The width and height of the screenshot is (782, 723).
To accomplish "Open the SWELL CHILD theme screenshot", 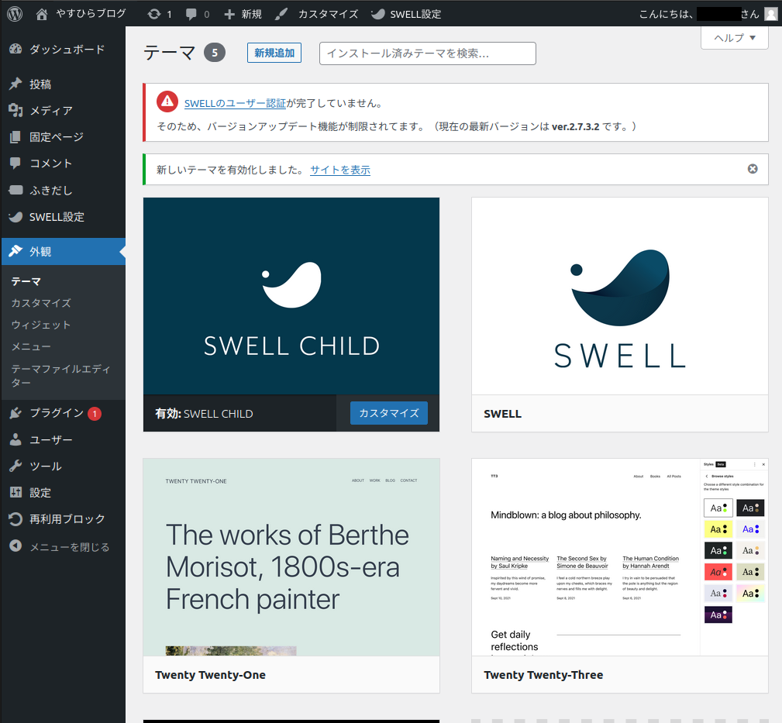I will coord(291,296).
